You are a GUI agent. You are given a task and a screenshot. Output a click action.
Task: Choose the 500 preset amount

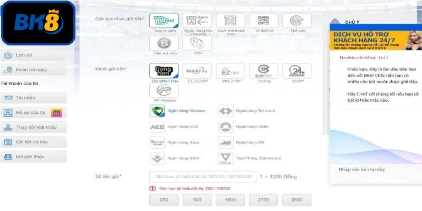tap(197, 200)
